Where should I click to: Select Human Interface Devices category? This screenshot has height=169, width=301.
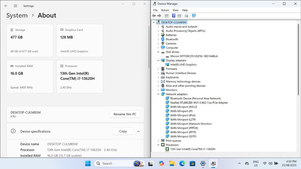click(x=181, y=73)
